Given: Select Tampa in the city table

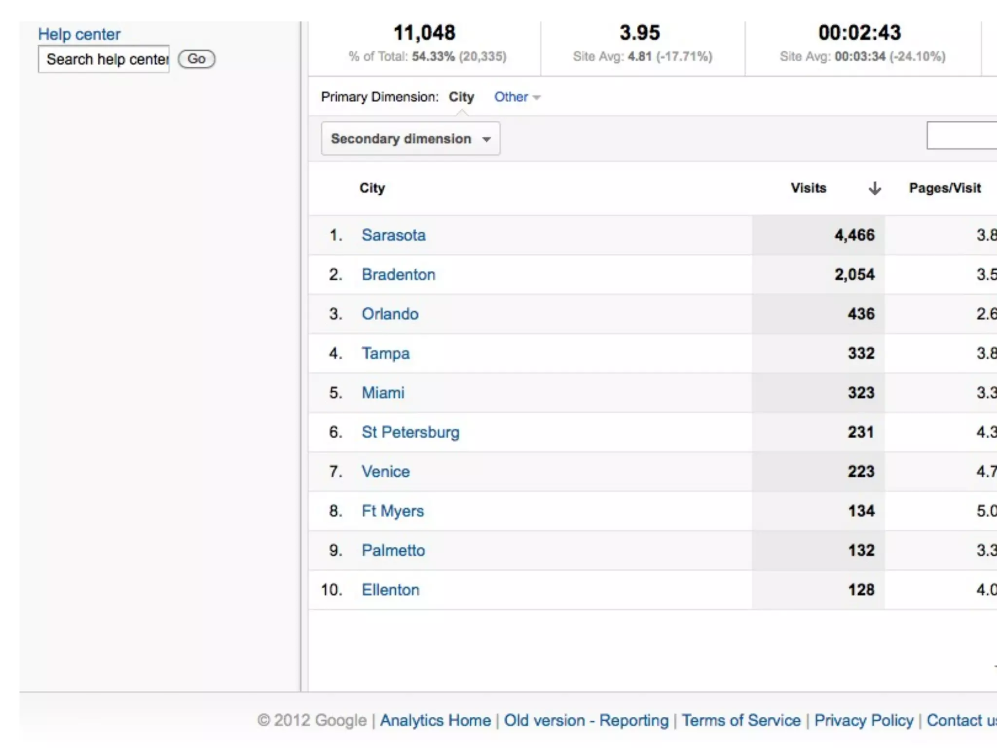Looking at the screenshot, I should click(x=385, y=354).
